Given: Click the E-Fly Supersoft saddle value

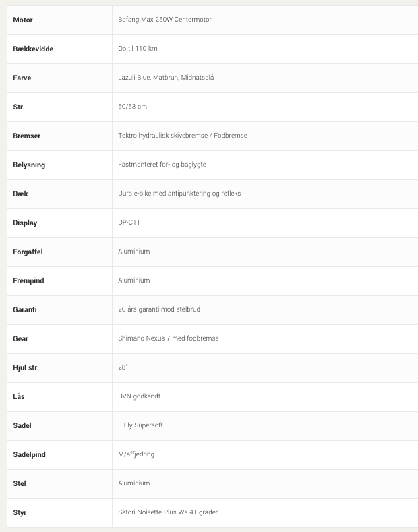Looking at the screenshot, I should click(140, 425).
